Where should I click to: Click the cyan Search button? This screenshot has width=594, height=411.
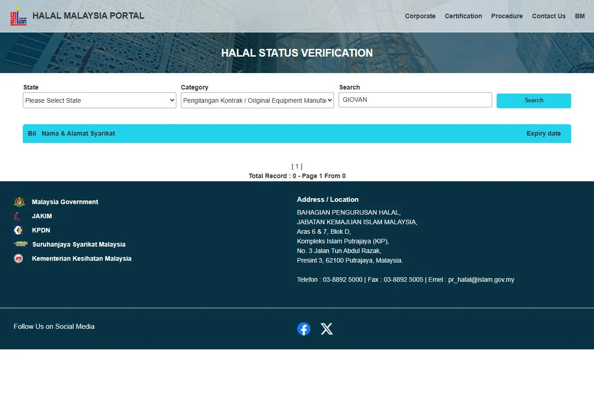coord(534,100)
